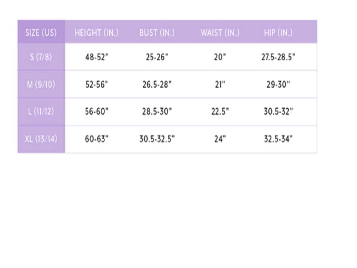
Task: Click the 22.5" waist value
Action: 220,112
